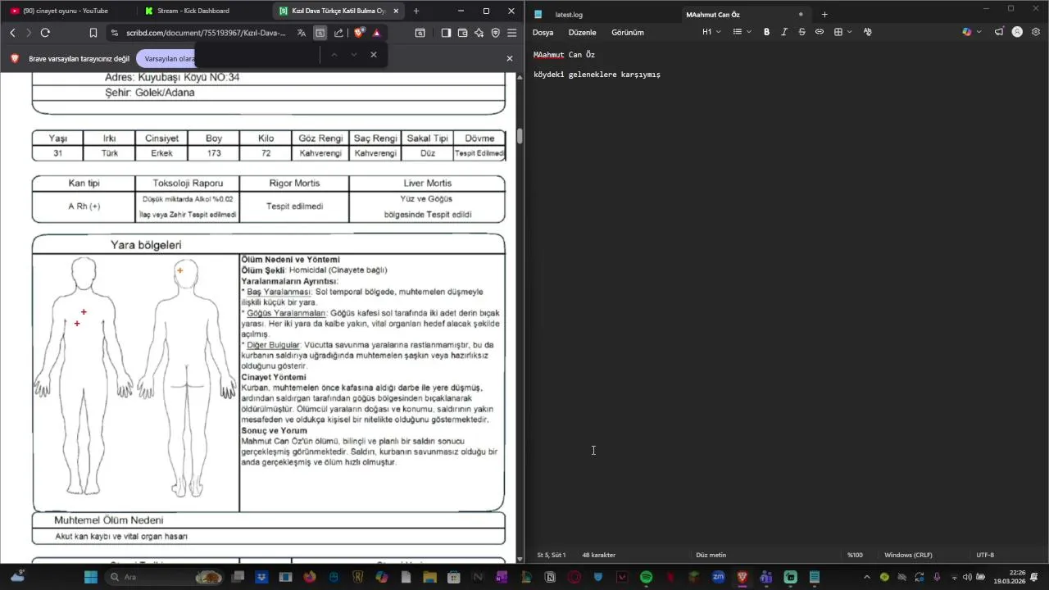The height and width of the screenshot is (590, 1049).
Task: Click 'Düz metin' format in status bar
Action: click(711, 555)
